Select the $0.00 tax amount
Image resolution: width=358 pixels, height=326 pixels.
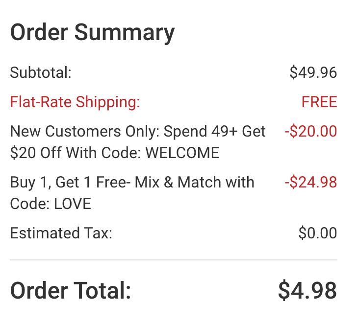click(317, 233)
